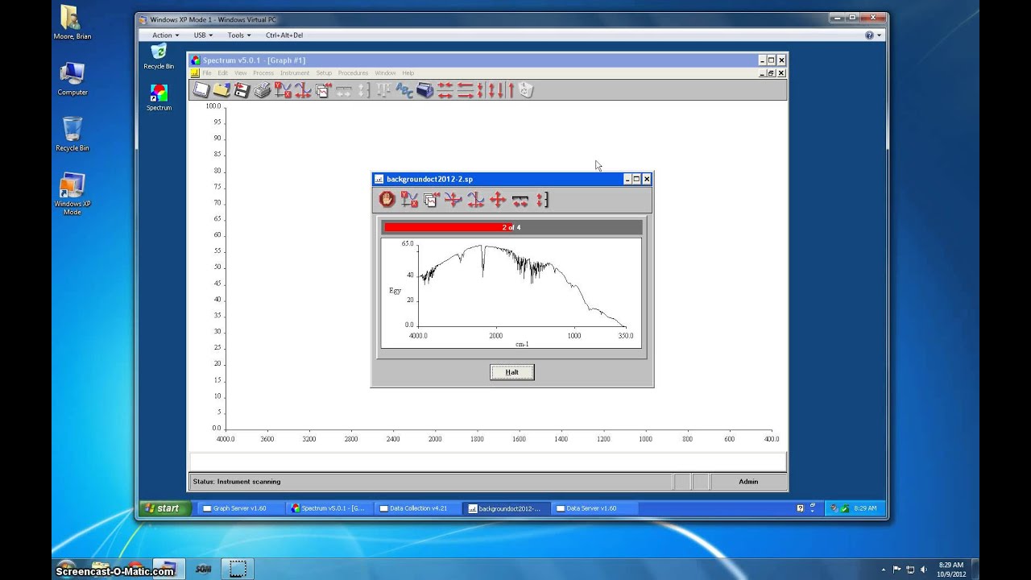
Task: Click the selection rectangle icon in Windows 7 taskbar
Action: pyautogui.click(x=237, y=568)
